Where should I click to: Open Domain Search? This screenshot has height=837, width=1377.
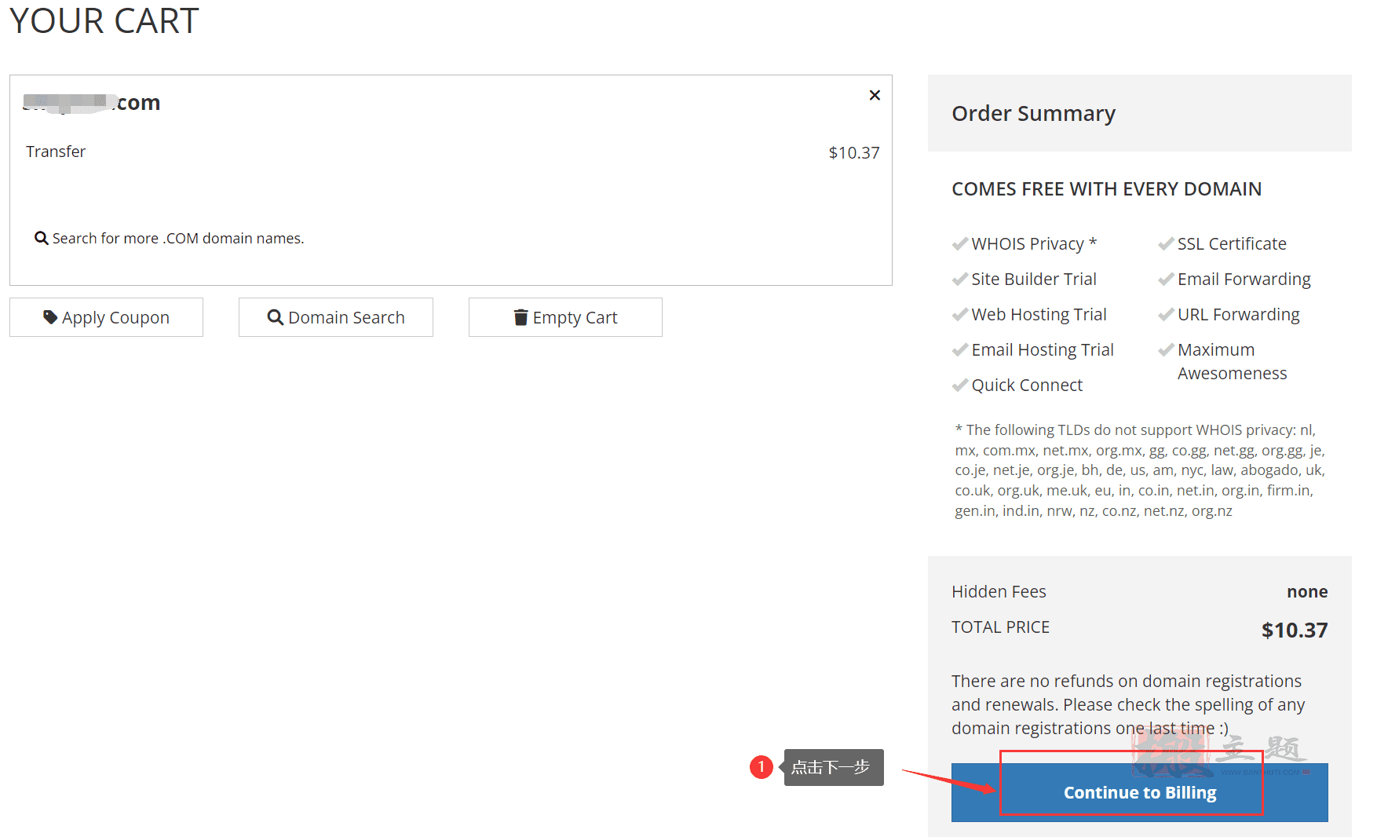tap(336, 317)
